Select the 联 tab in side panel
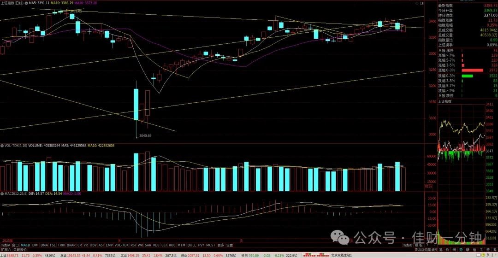The width and height of the screenshot is (498, 258). pos(468,250)
